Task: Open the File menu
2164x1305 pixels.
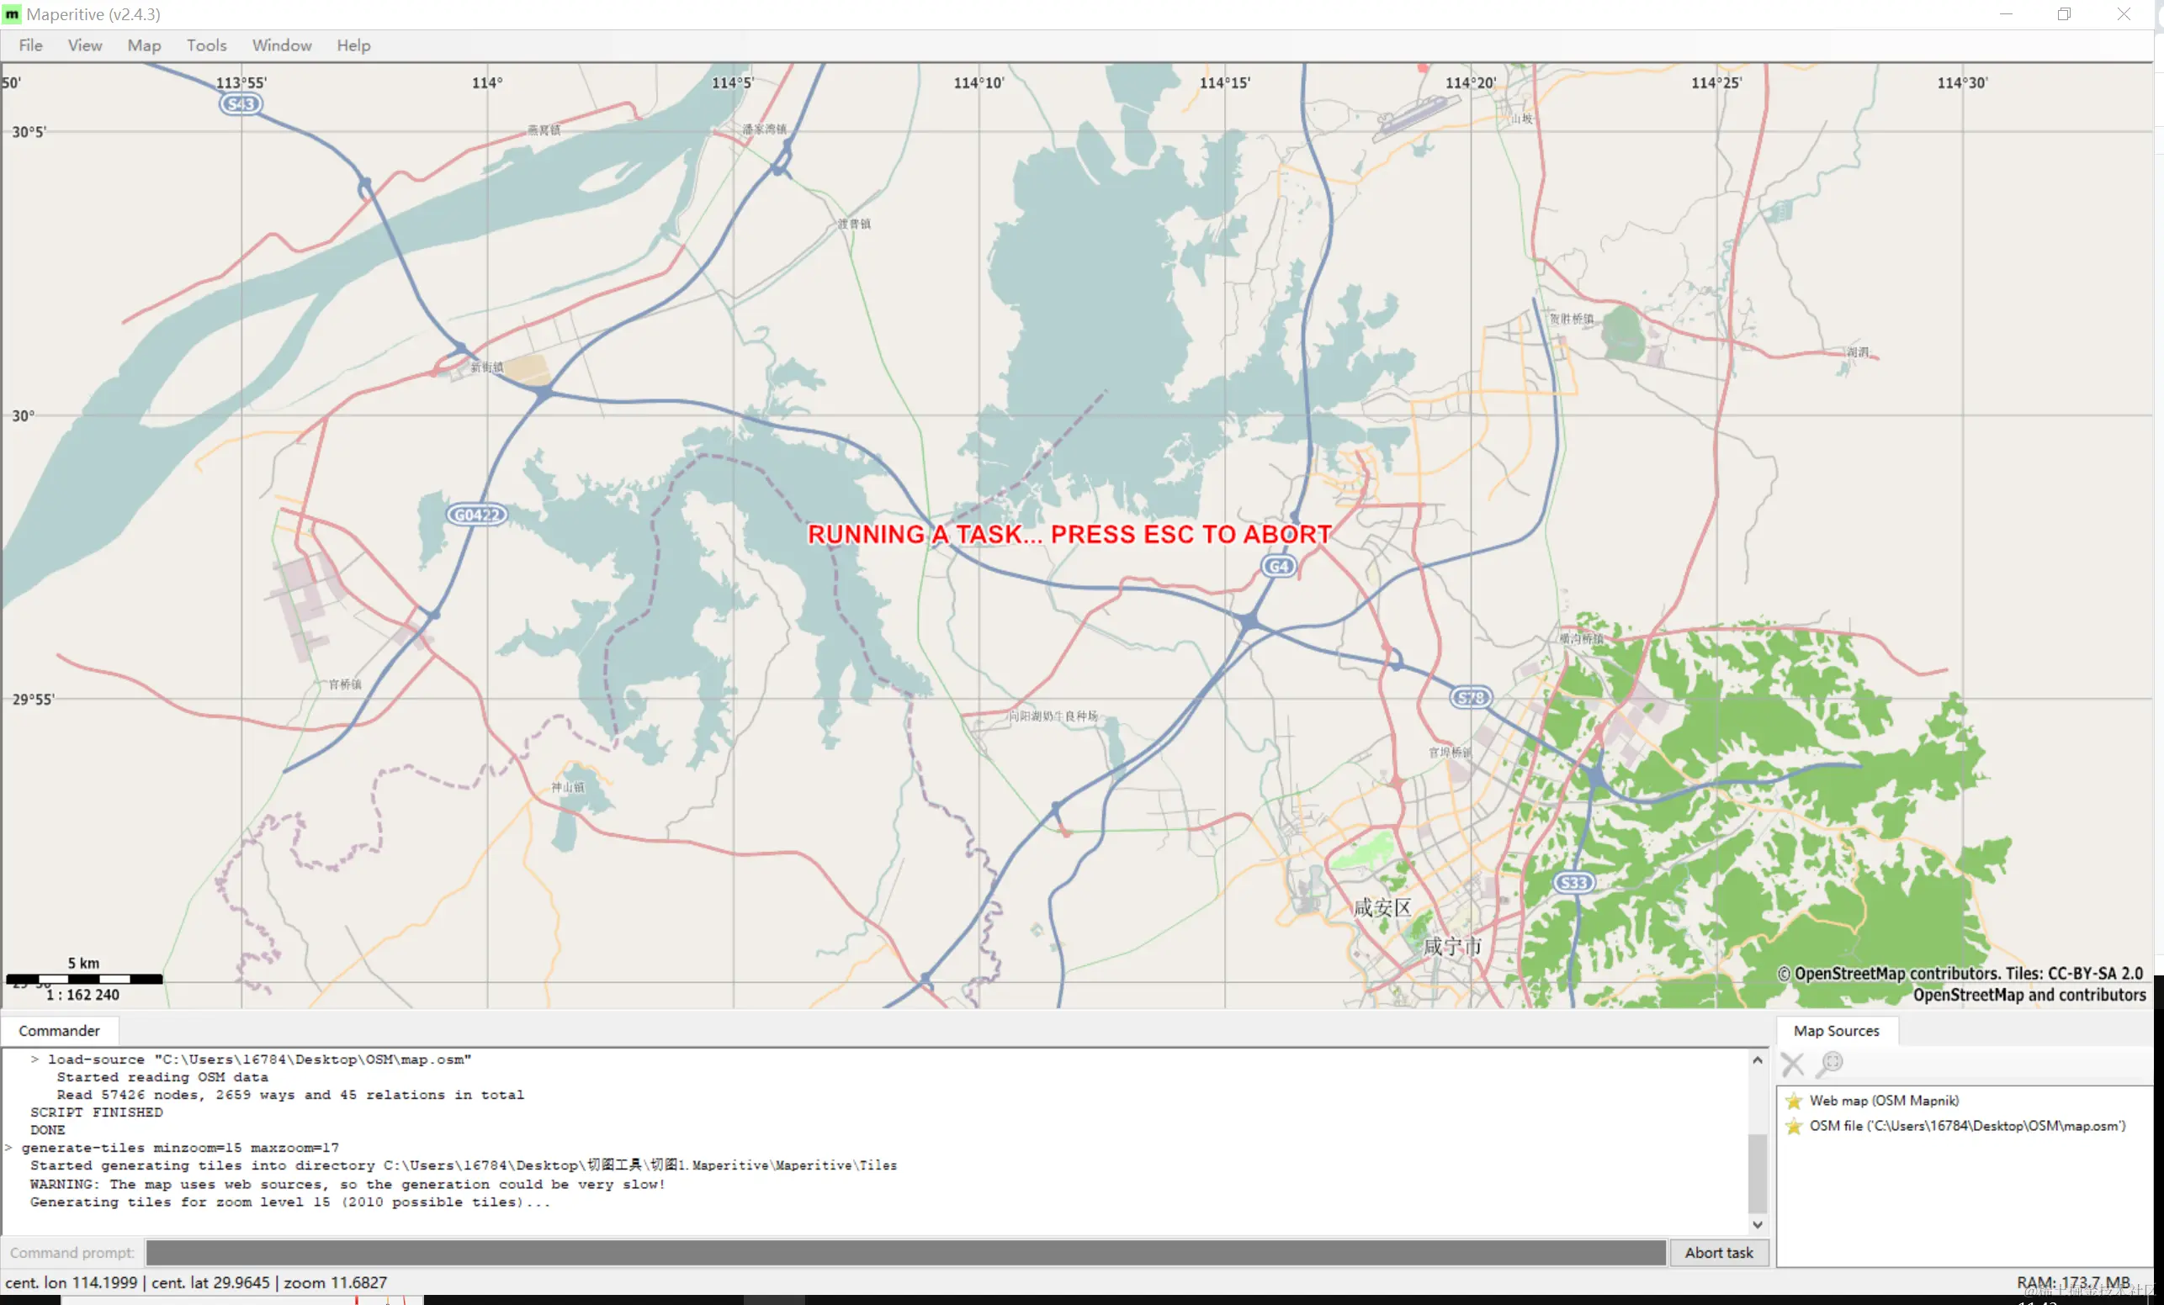Action: point(29,45)
